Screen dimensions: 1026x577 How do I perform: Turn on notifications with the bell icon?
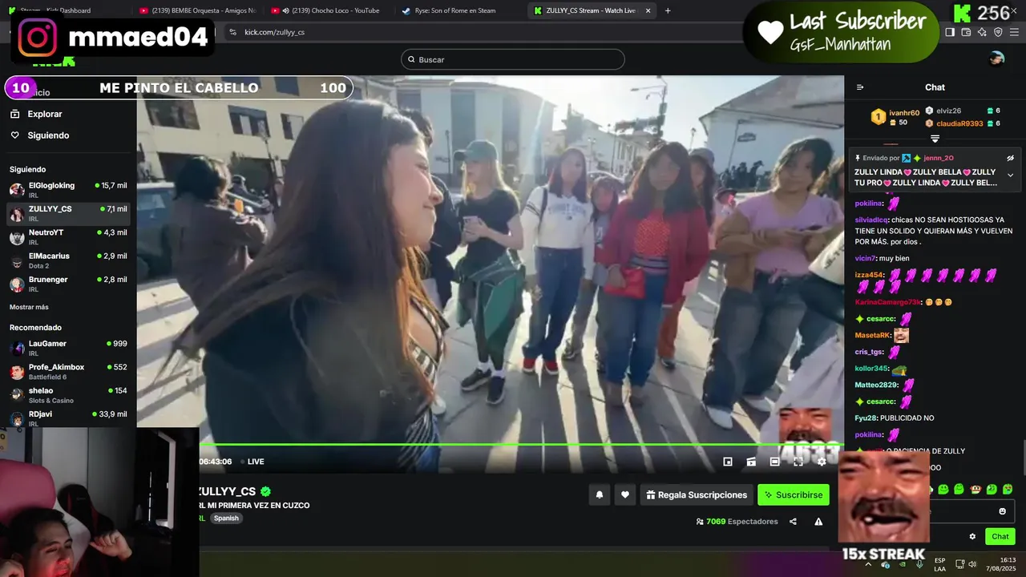coord(599,495)
